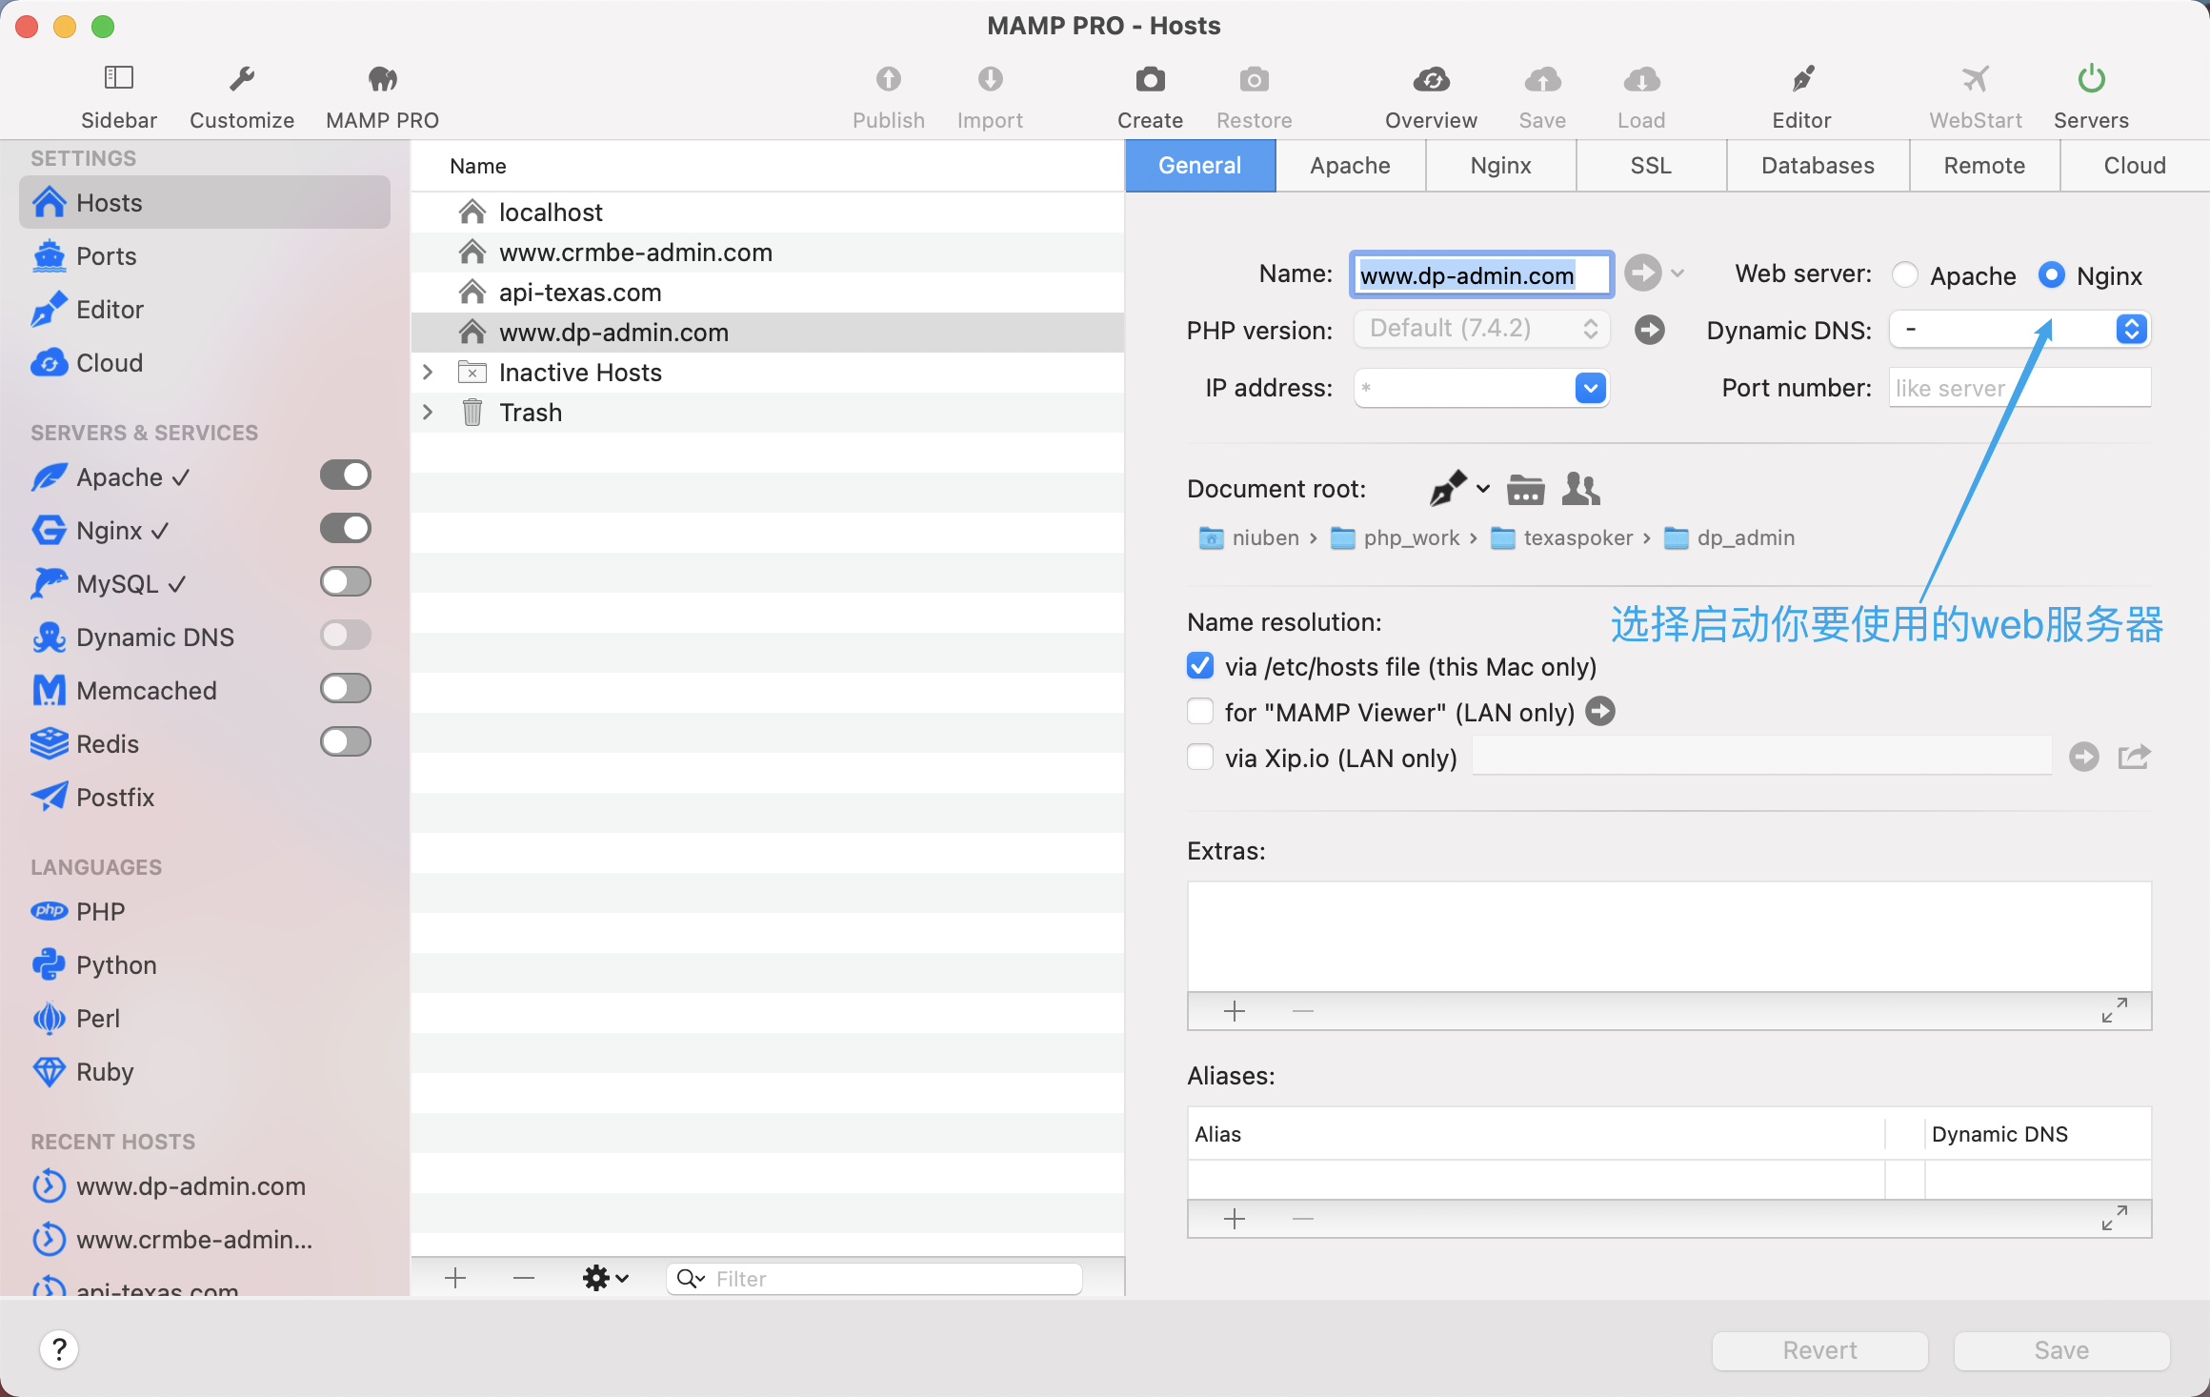The width and height of the screenshot is (2210, 1397).
Task: Open Ports in the settings sidebar
Action: pyautogui.click(x=107, y=256)
